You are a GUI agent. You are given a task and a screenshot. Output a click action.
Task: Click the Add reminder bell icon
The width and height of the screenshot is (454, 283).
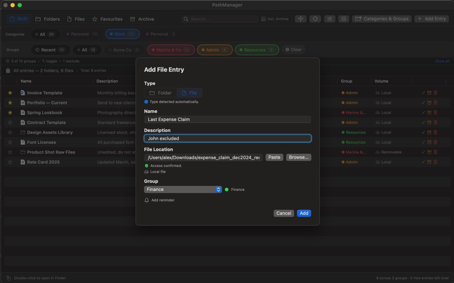(x=146, y=200)
